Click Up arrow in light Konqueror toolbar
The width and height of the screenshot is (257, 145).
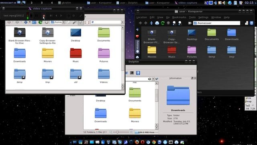(x=26, y=22)
